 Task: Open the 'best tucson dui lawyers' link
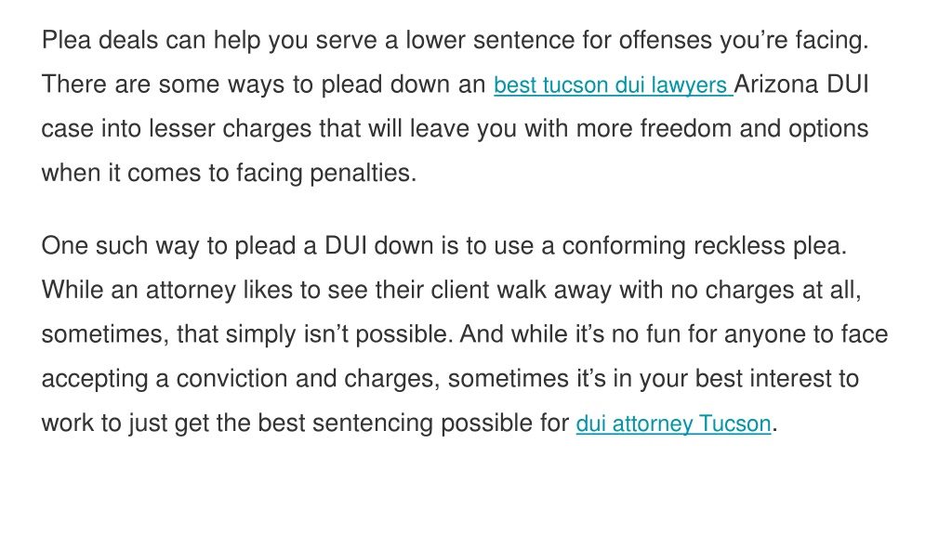614,85
